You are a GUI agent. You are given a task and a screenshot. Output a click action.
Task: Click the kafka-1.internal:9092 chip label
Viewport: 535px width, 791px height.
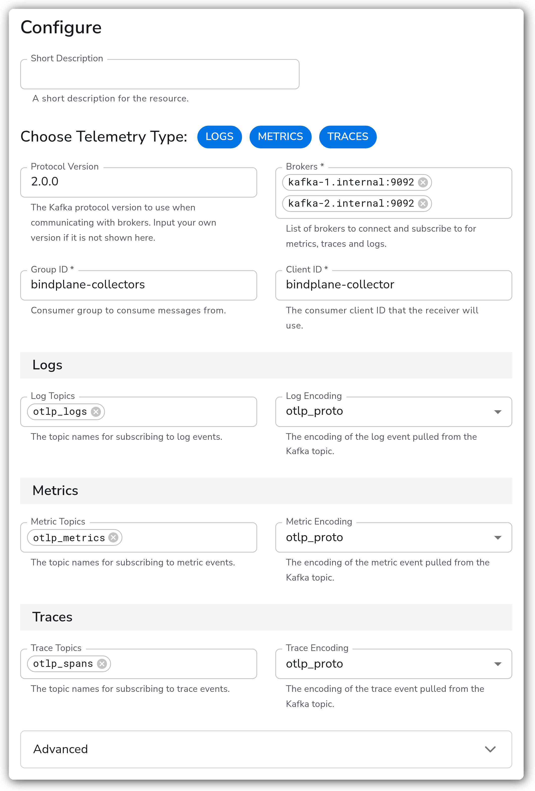tap(351, 182)
